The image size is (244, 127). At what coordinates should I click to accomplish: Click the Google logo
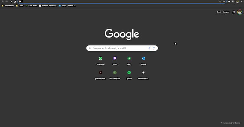pyautogui.click(x=122, y=34)
